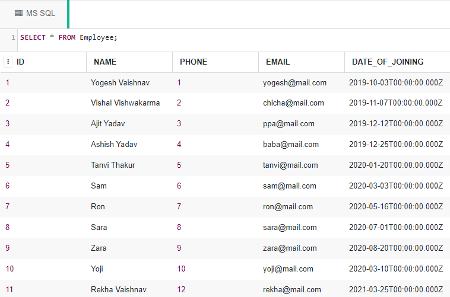Viewport: 450px width, 297px height.
Task: Open the column options kebab menu icon
Action: tap(8, 62)
